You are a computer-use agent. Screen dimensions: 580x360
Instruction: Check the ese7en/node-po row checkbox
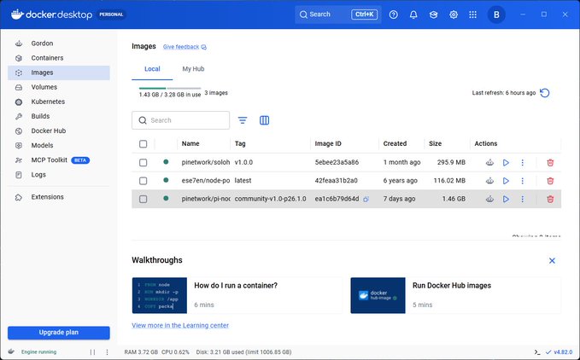(x=144, y=181)
